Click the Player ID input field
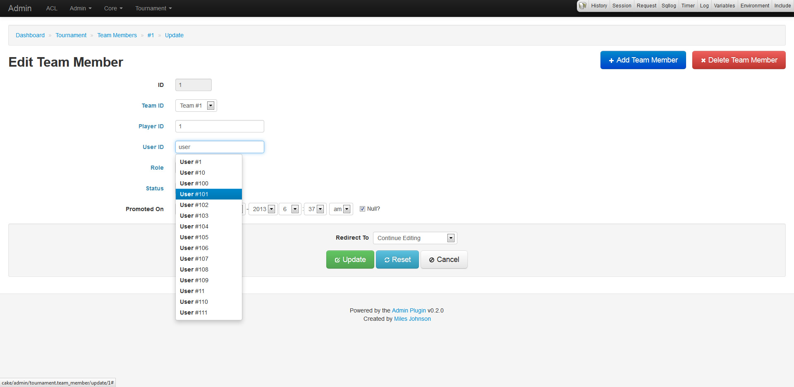794x387 pixels. tap(220, 126)
